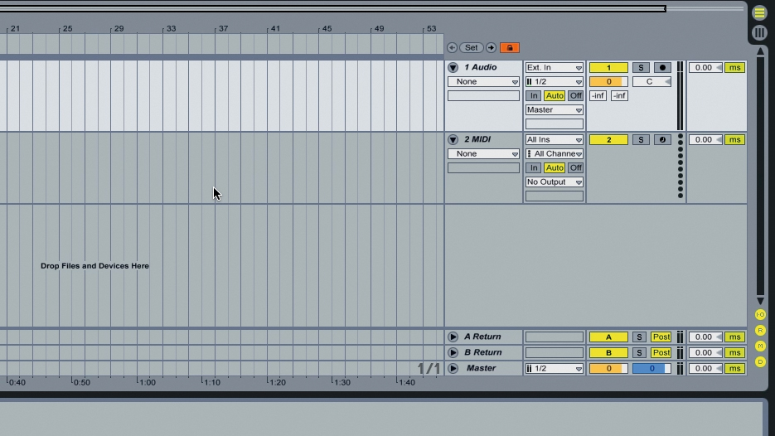The width and height of the screenshot is (775, 436).
Task: Toggle track 2 activator button
Action: coord(608,140)
